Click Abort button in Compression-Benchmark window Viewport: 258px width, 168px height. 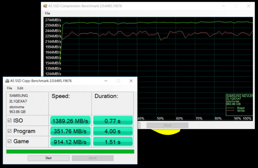pyautogui.click(x=167, y=125)
